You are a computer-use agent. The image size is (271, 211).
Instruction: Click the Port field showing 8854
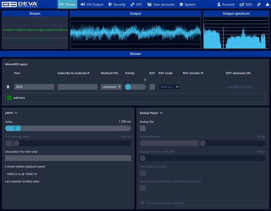point(34,87)
